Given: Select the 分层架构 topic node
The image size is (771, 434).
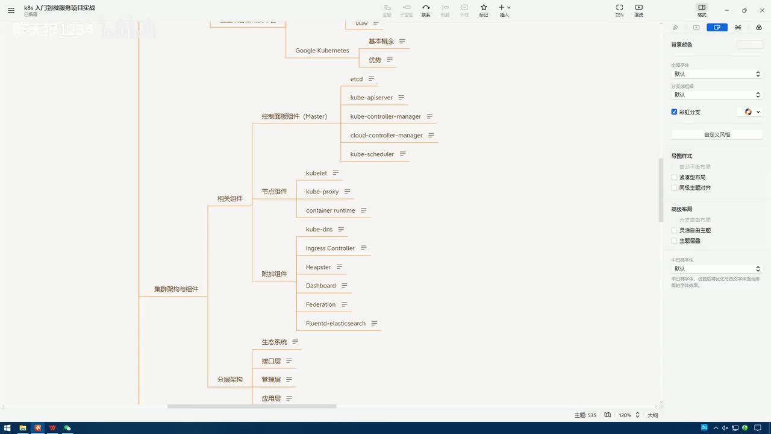Looking at the screenshot, I should pos(230,380).
